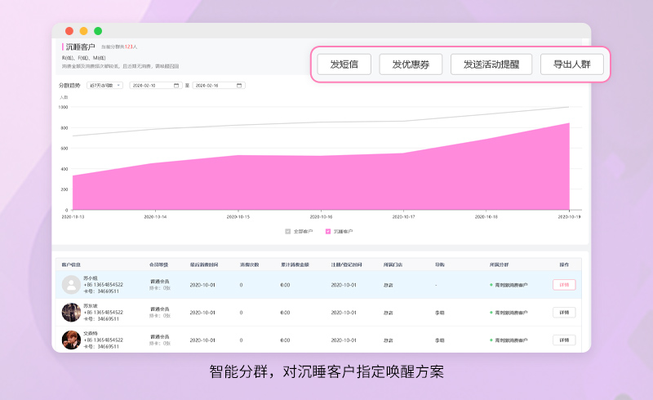Open 详情 for the 苏小姐 row
This screenshot has width=653, height=400.
564,285
